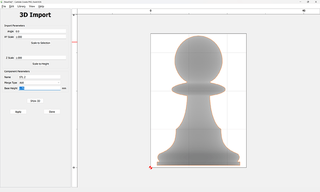Click into the Angle input field
The height and width of the screenshot is (192, 320).
point(40,31)
